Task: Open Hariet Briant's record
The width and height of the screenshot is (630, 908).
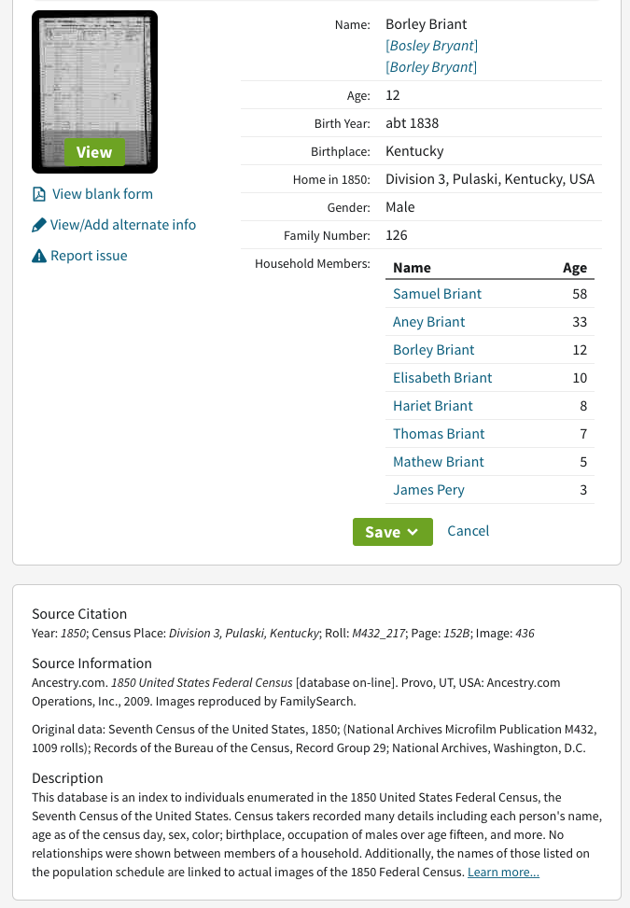Action: (x=433, y=406)
